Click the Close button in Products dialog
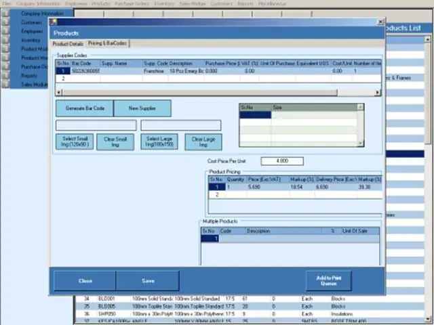 [x=85, y=281]
